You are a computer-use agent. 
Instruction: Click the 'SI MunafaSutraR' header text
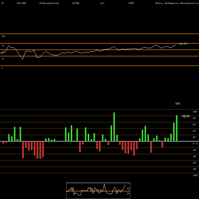pyautogui.click(x=49, y=3)
